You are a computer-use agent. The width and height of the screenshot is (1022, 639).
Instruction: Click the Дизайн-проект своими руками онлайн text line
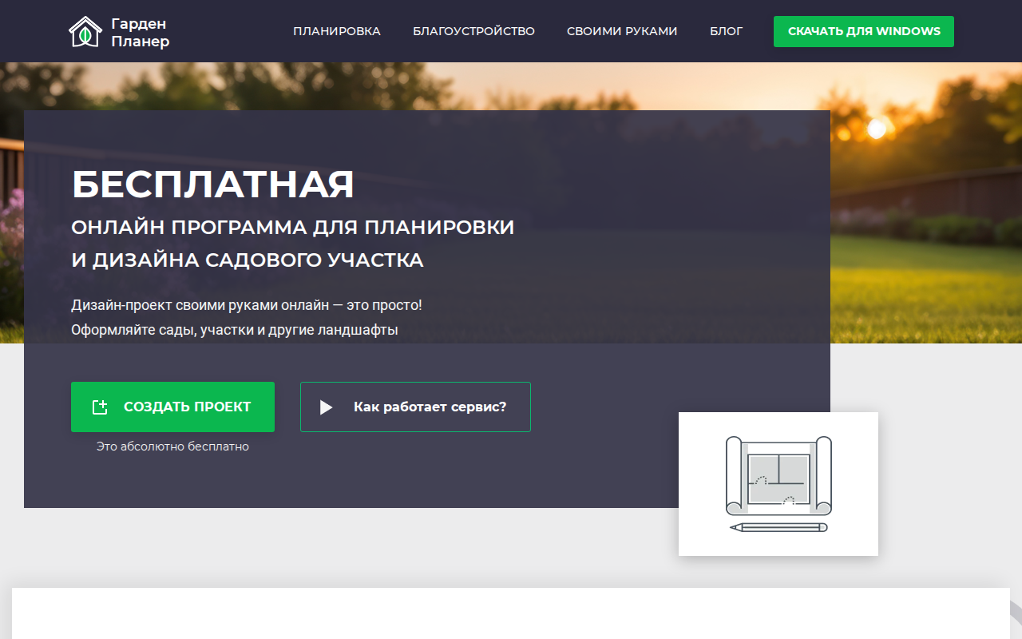[247, 305]
